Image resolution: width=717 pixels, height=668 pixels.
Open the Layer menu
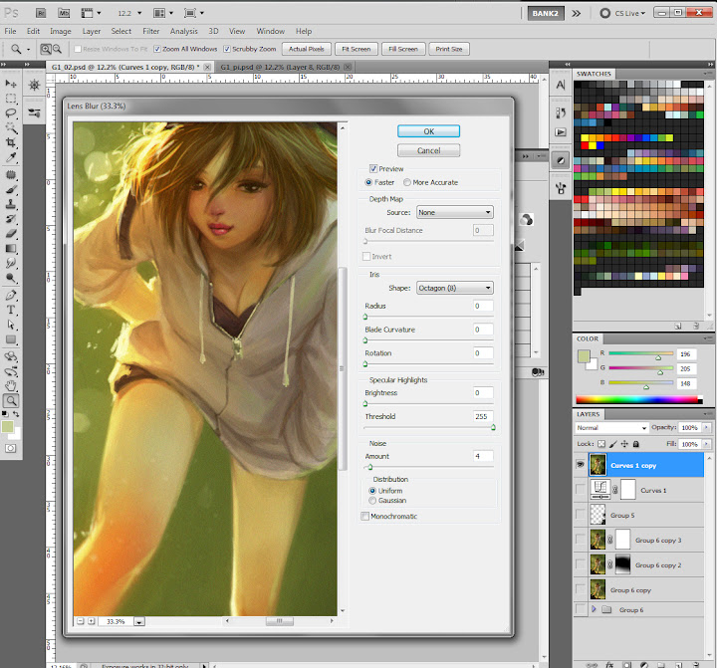click(92, 31)
